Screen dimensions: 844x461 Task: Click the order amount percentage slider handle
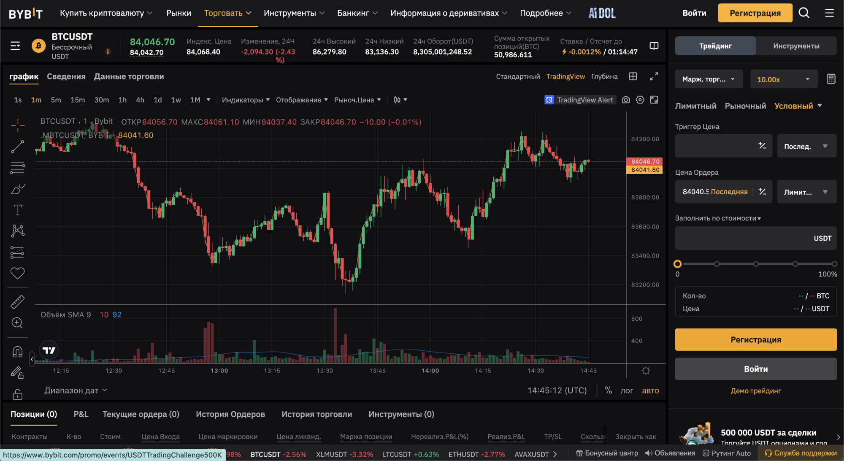(x=678, y=264)
